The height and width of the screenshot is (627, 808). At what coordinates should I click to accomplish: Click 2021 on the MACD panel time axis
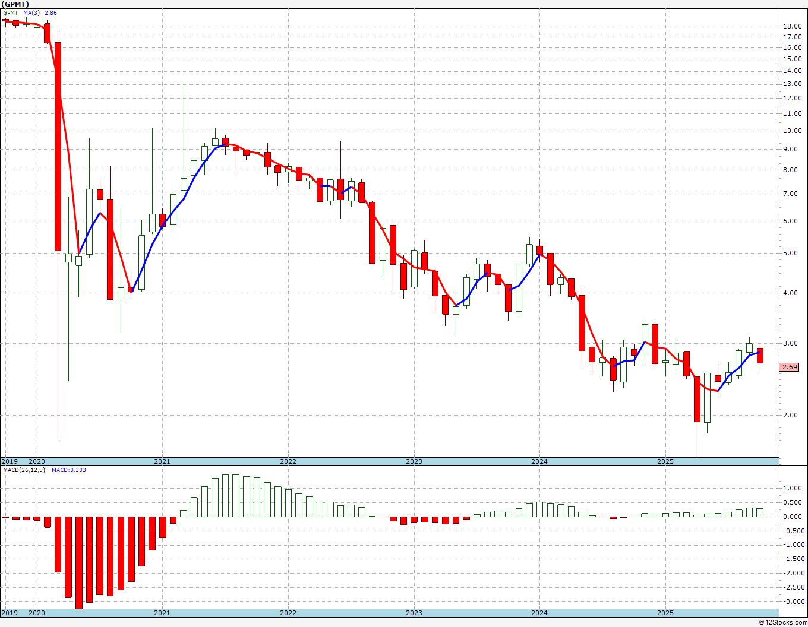[162, 613]
